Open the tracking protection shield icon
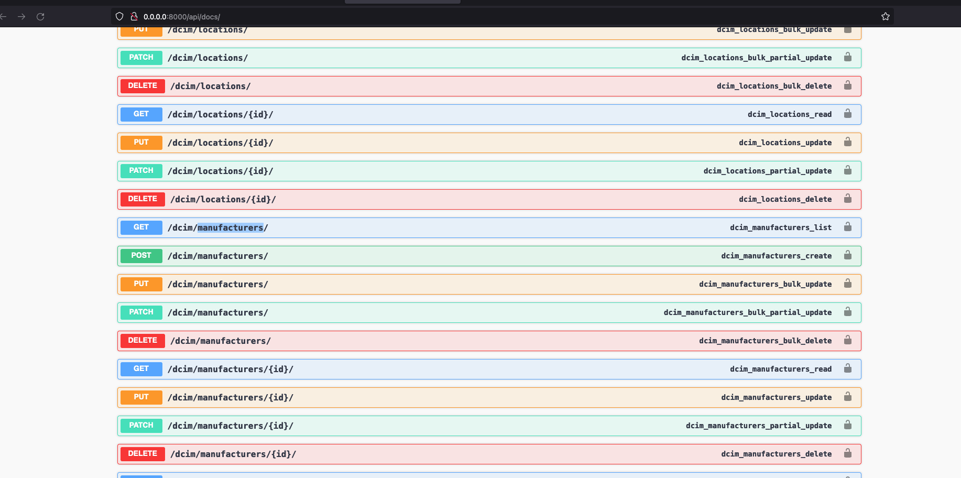Viewport: 961px width, 478px height. pos(119,16)
